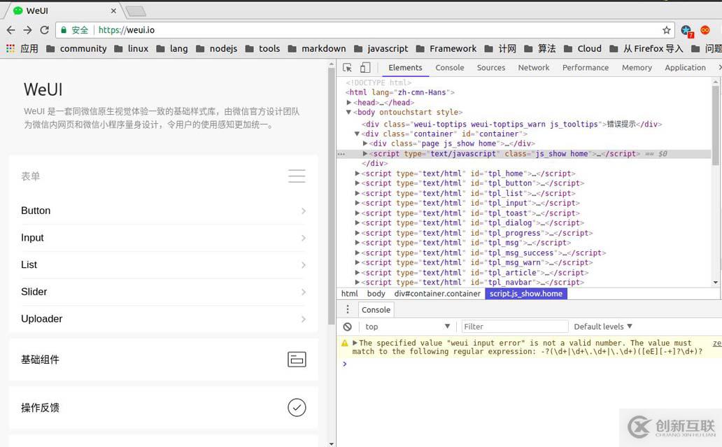722x447 pixels.
Task: Open the hamburger menu beside 表单
Action: [297, 176]
